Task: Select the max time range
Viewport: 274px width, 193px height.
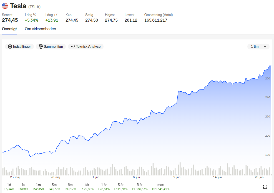Action: click(x=160, y=187)
